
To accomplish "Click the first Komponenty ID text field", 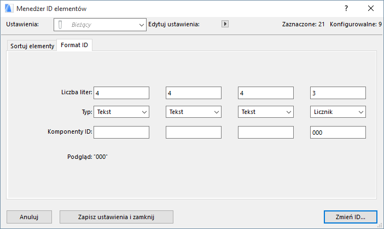I will point(121,132).
